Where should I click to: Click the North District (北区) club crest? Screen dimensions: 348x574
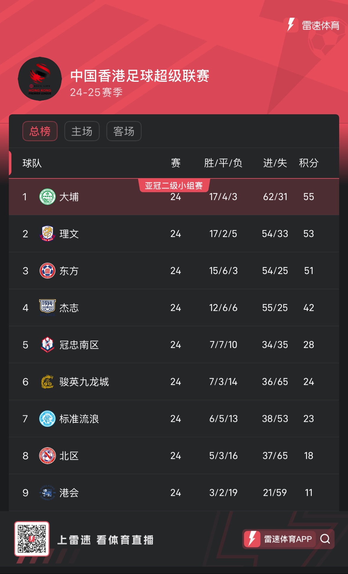point(47,456)
